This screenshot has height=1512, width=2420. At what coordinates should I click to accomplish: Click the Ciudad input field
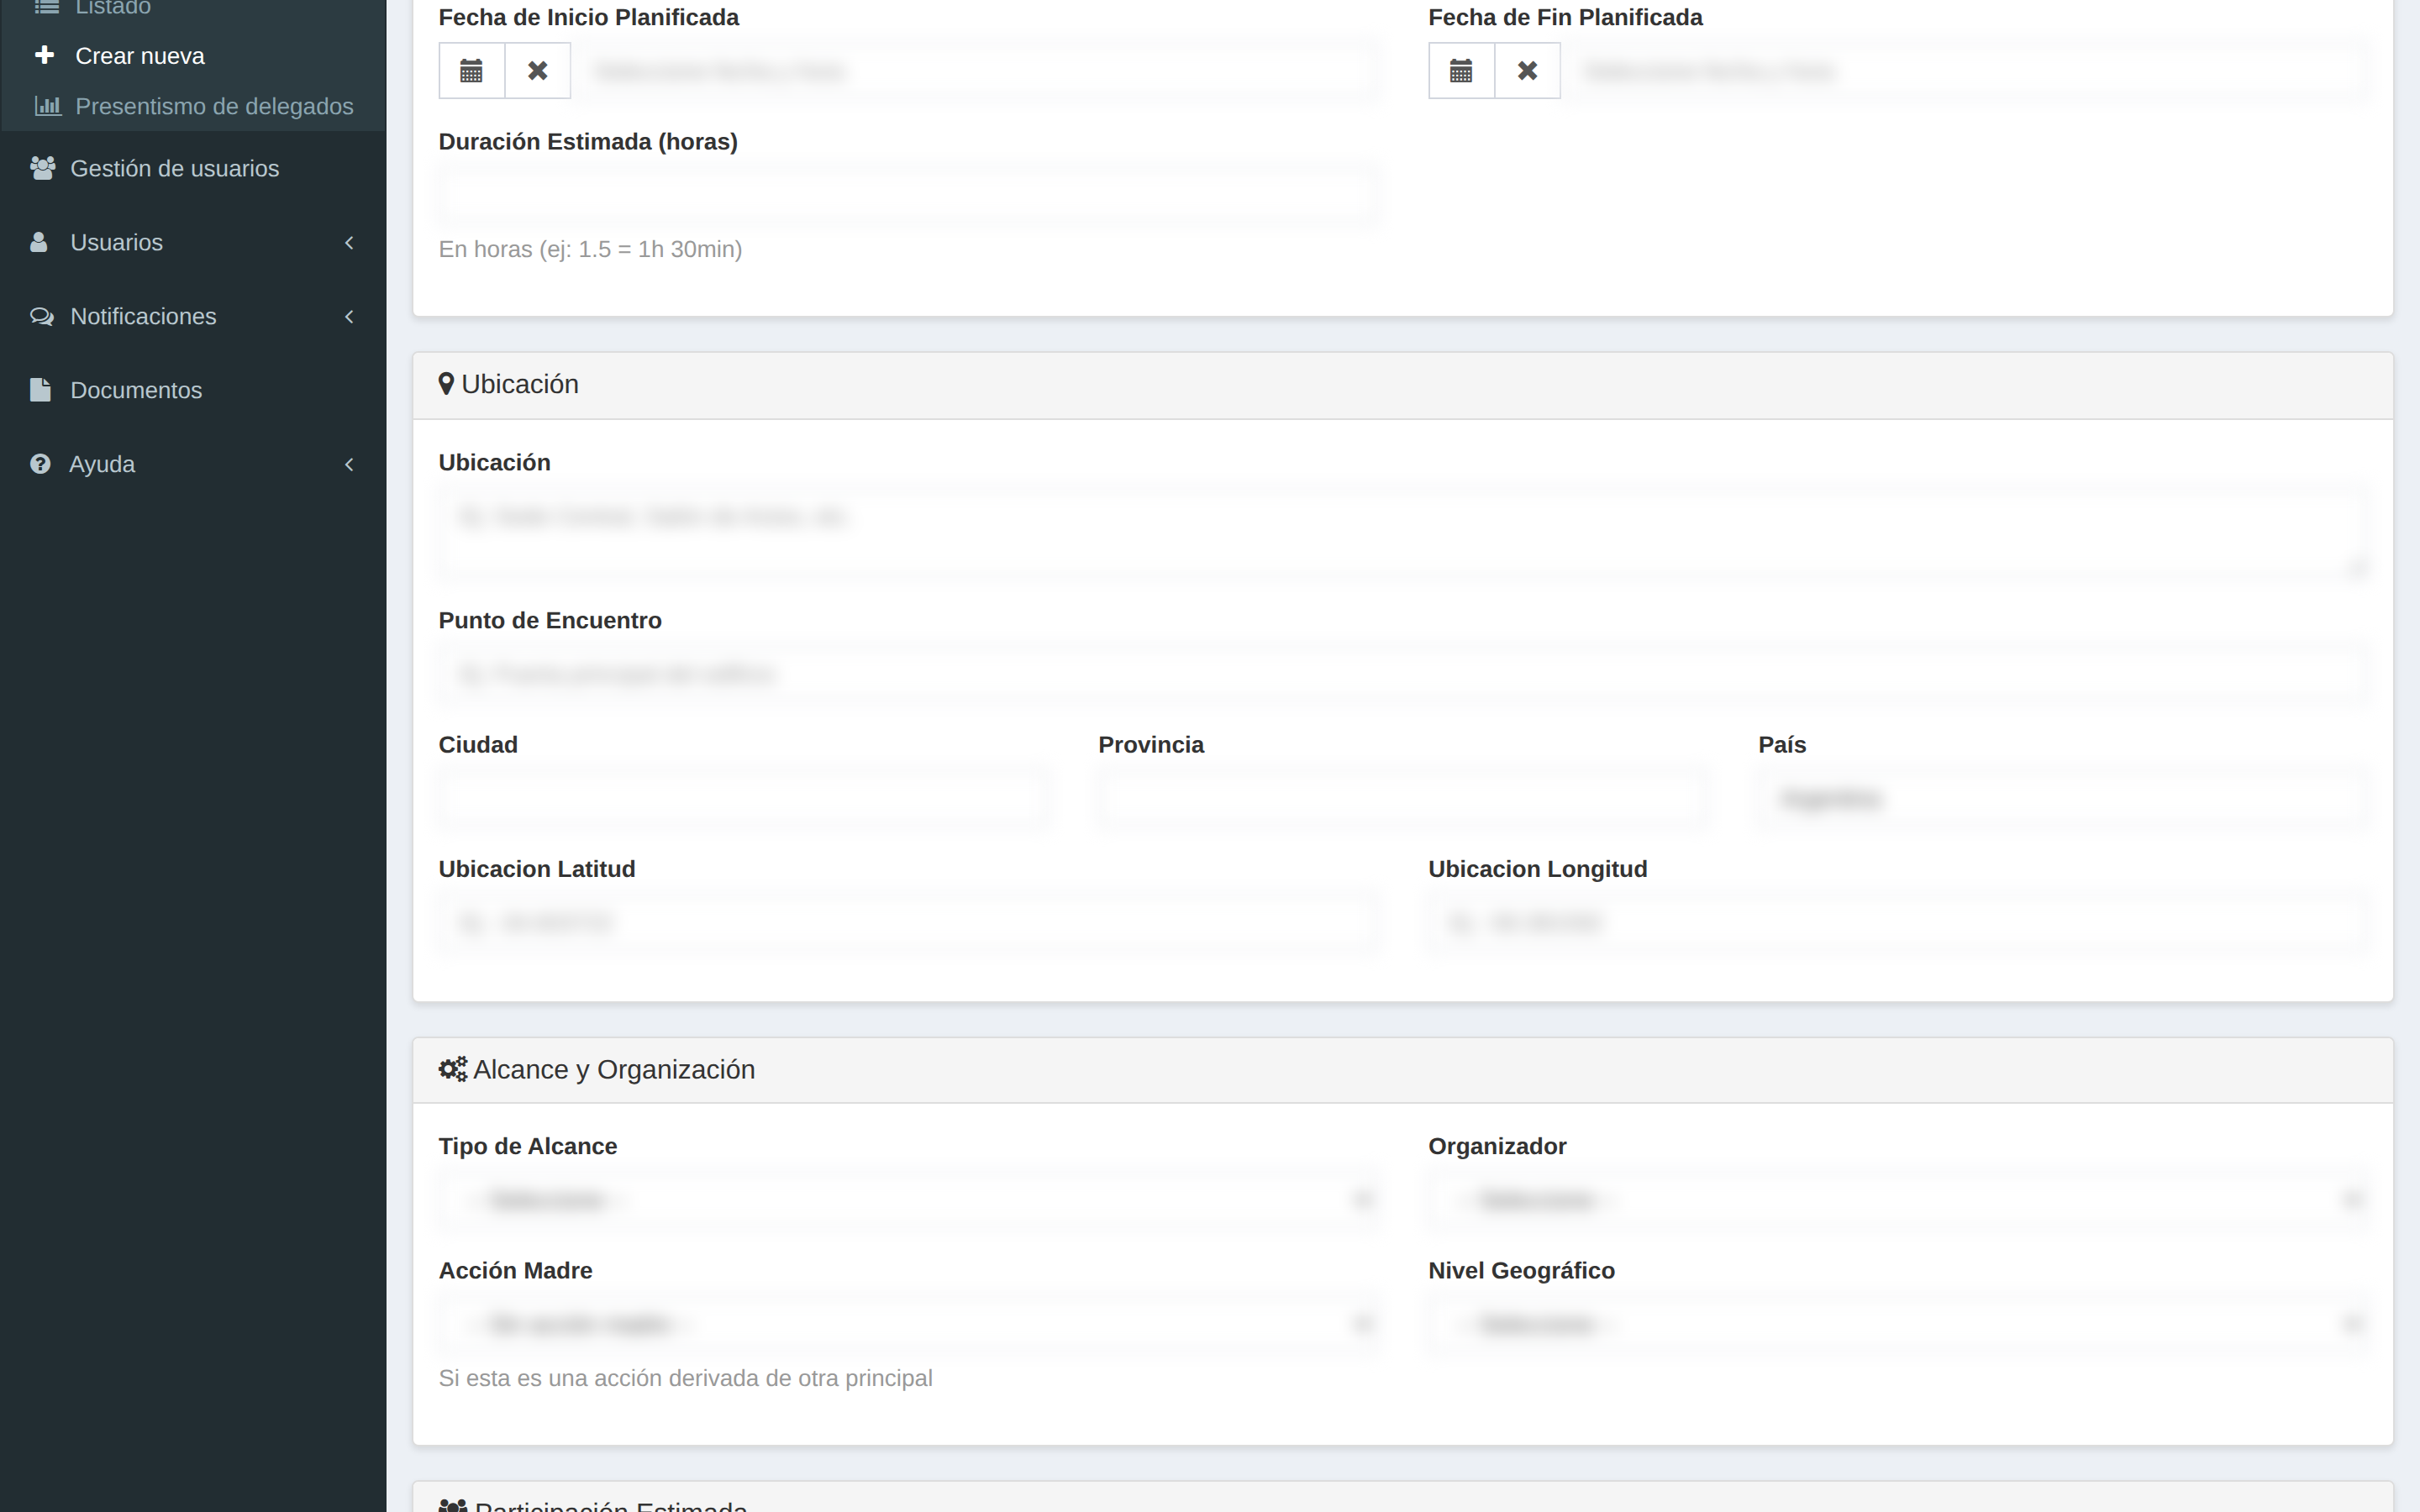coord(743,798)
